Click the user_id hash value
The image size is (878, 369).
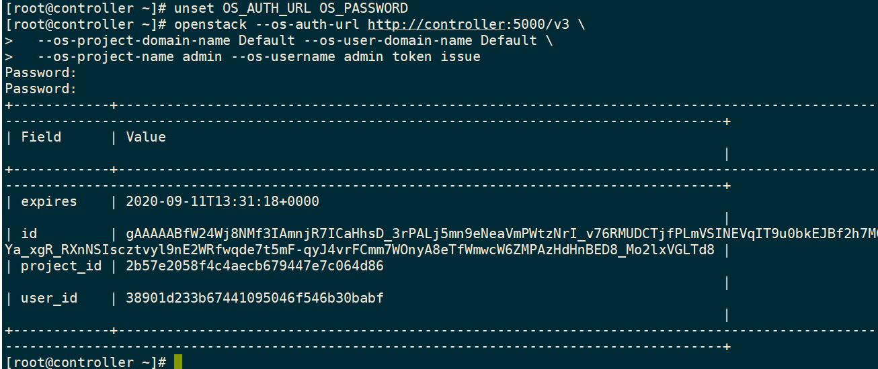[255, 298]
